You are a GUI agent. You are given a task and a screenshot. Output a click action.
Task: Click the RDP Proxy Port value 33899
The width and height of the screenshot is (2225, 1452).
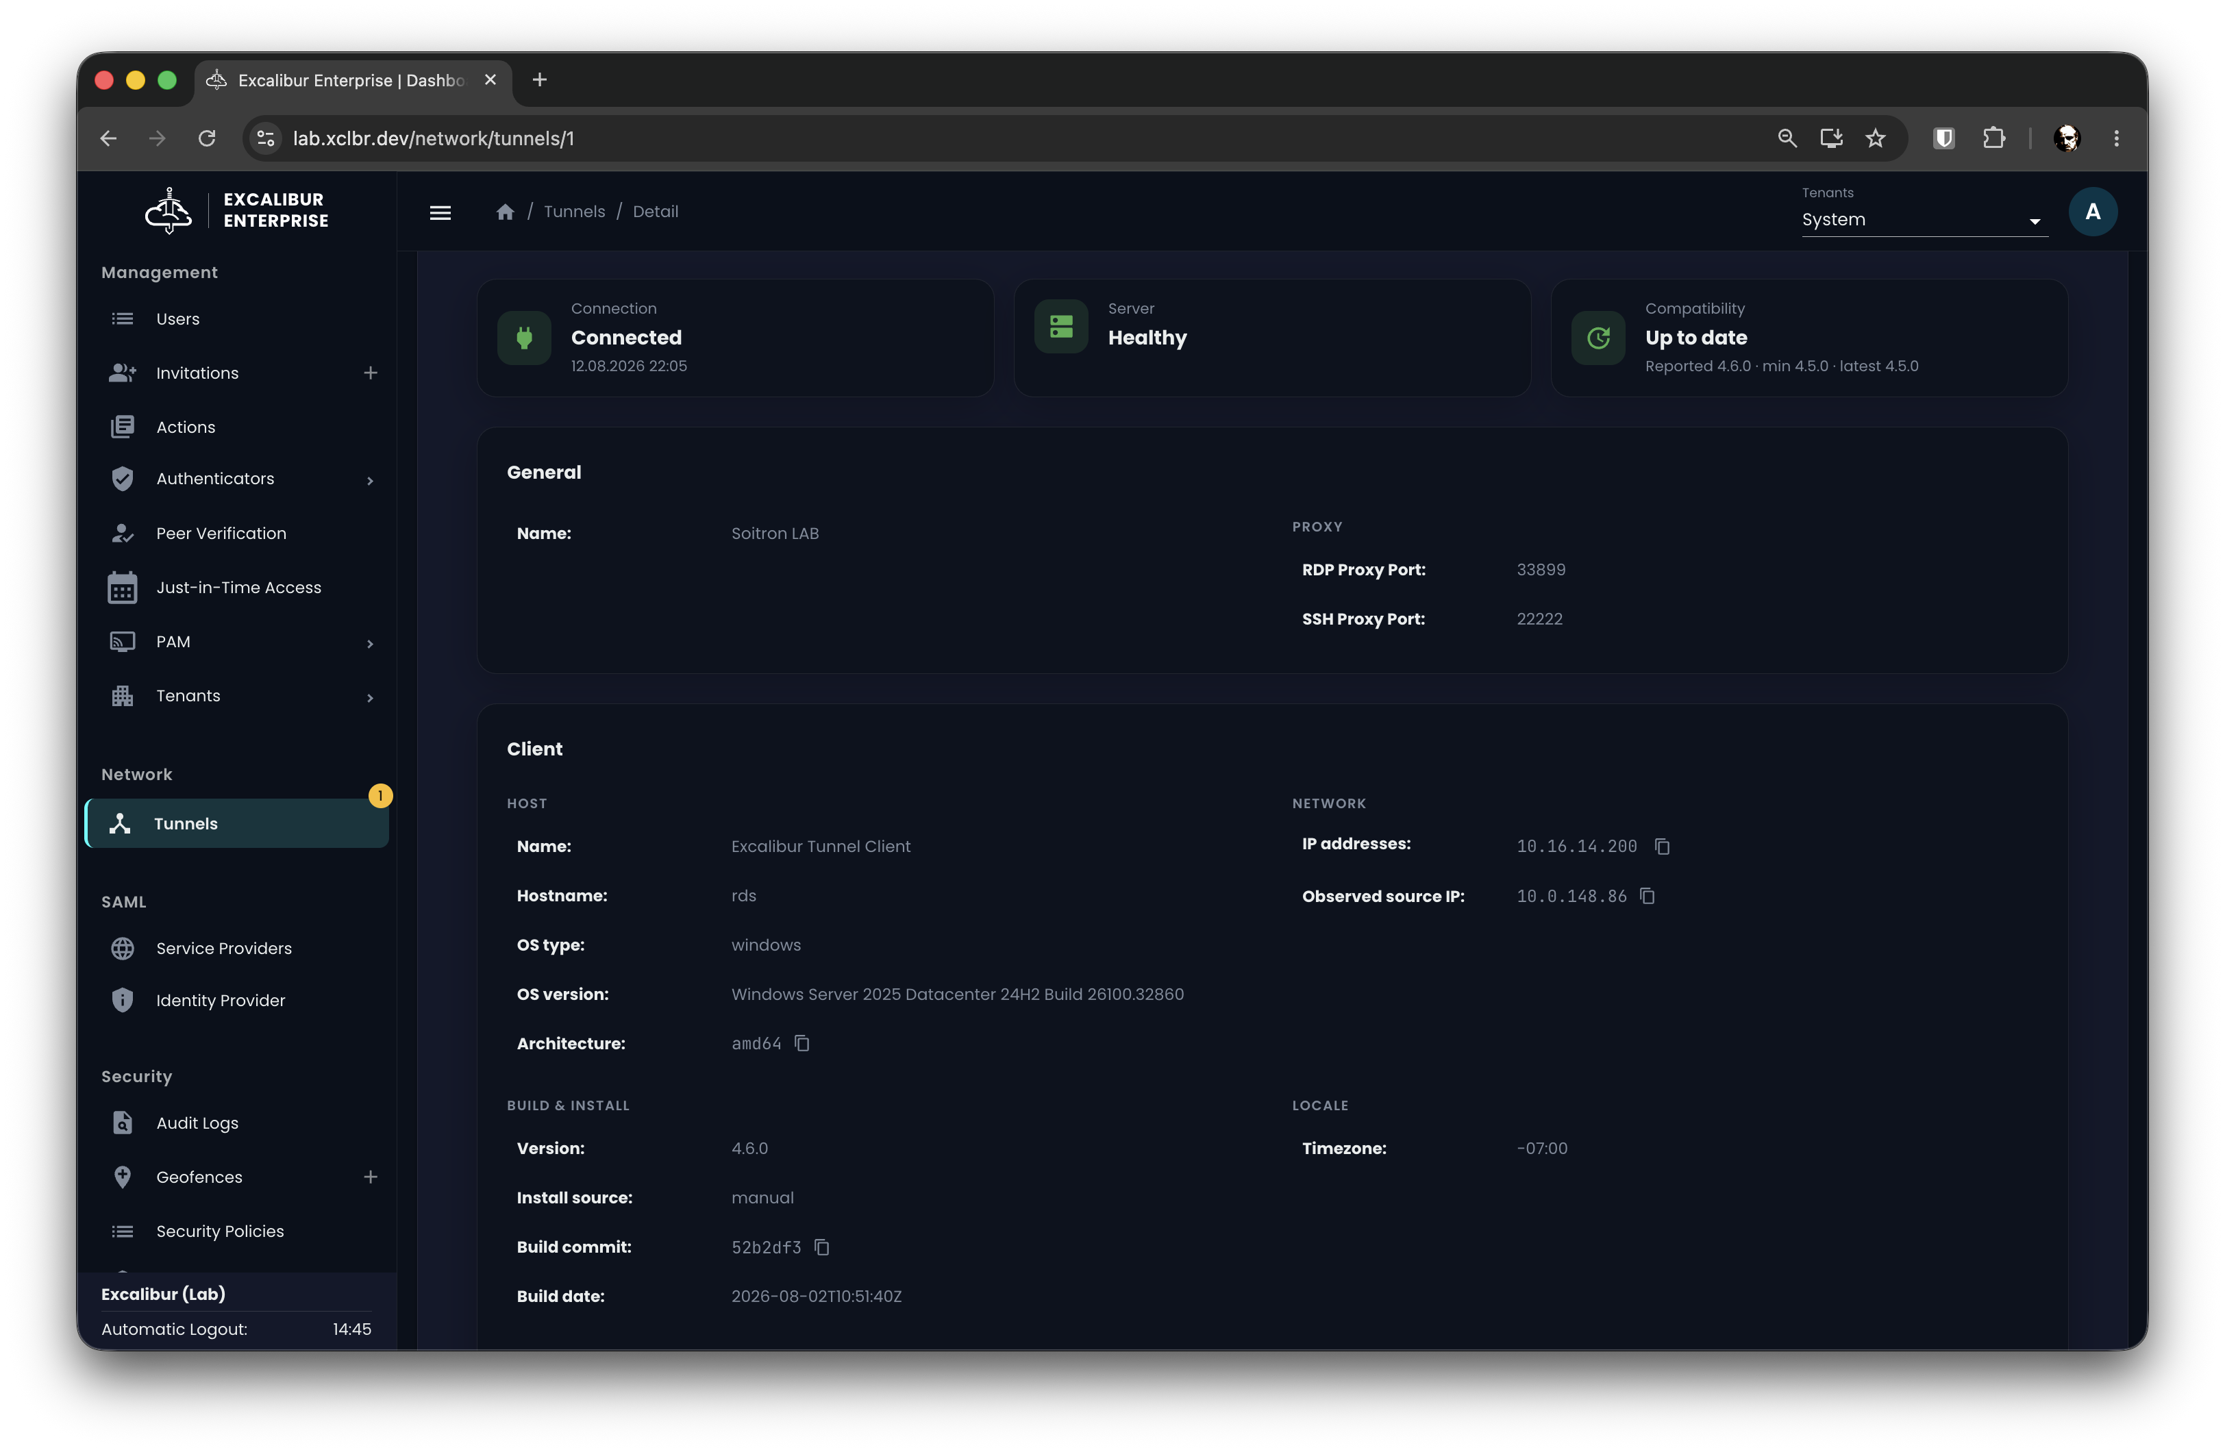(1541, 571)
